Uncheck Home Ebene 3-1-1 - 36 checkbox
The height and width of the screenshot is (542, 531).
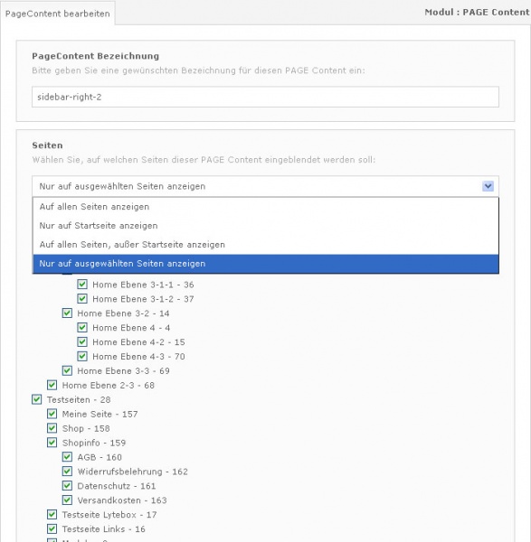[x=82, y=285]
